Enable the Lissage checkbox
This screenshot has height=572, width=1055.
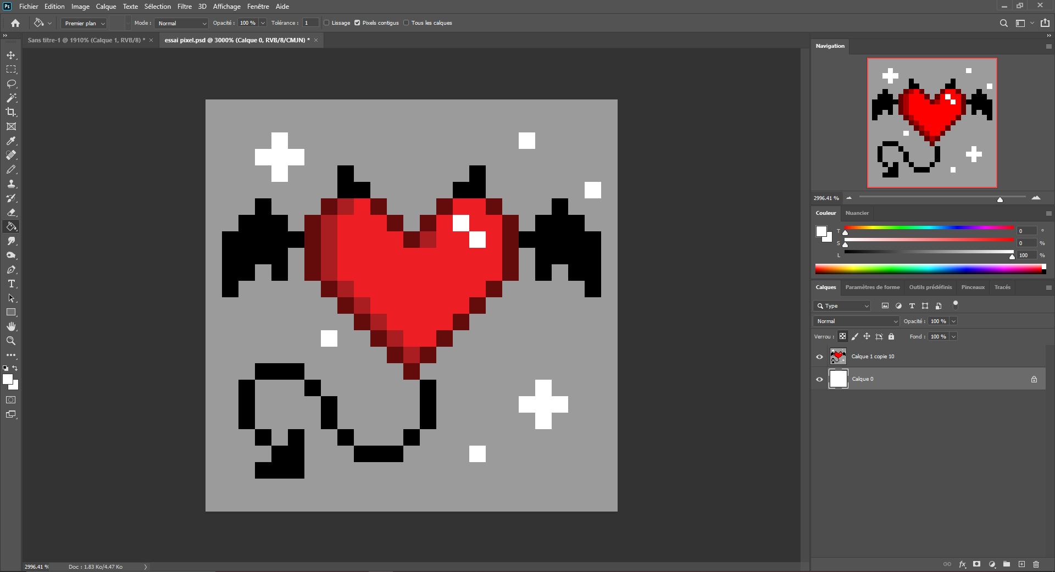click(x=326, y=23)
